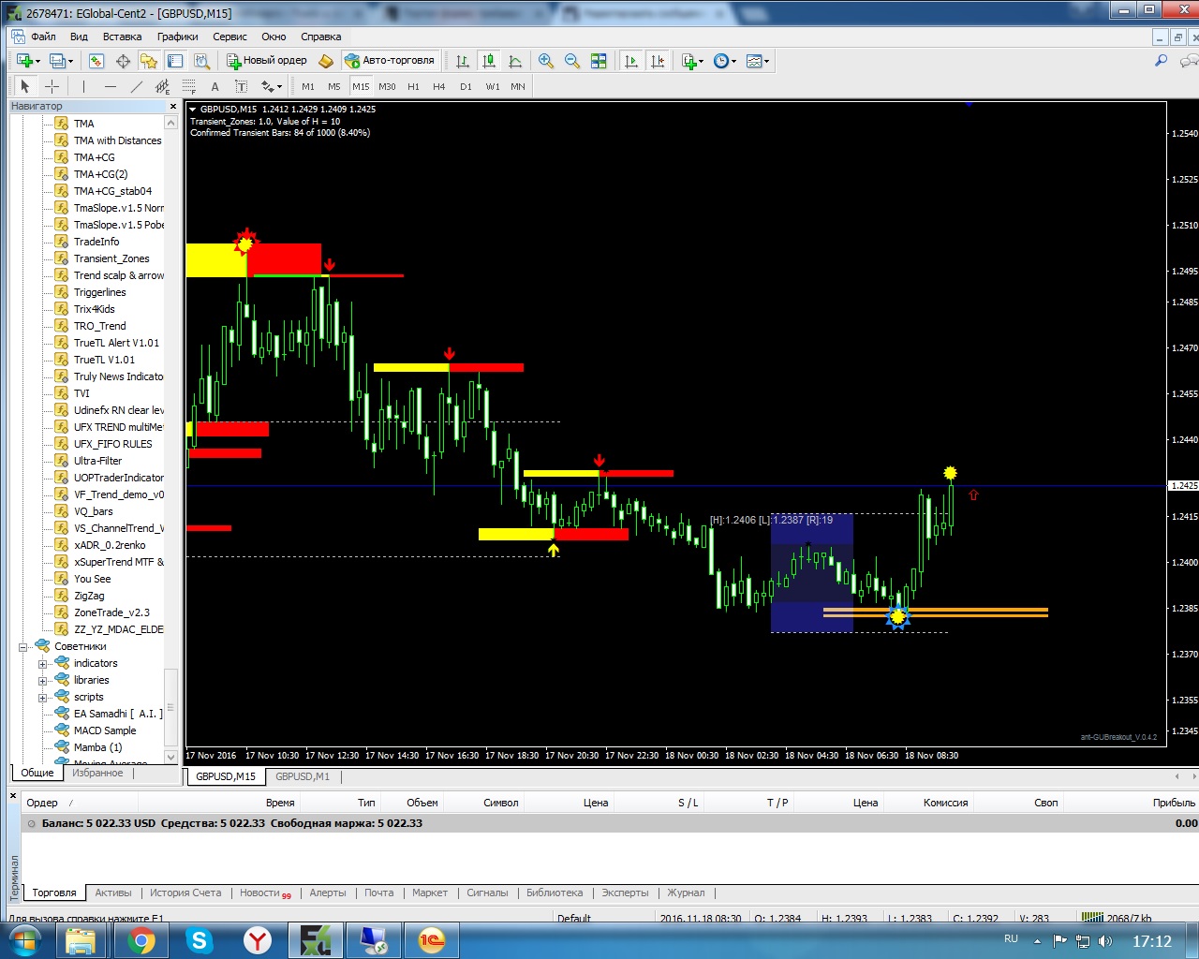
Task: Click the tile windows icon
Action: (x=599, y=61)
